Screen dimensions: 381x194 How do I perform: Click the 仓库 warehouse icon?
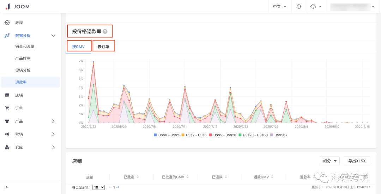pos(7,147)
